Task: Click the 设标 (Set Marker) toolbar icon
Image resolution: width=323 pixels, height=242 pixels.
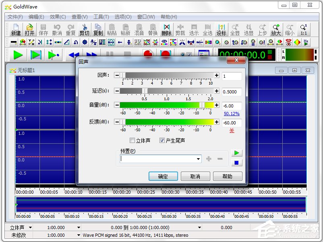Action: 221,30
